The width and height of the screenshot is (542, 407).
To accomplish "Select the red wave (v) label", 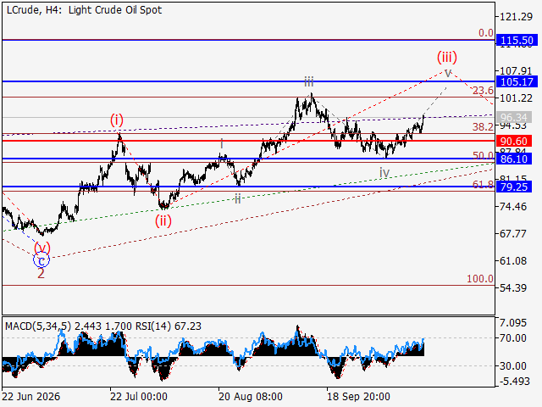I will tap(42, 248).
